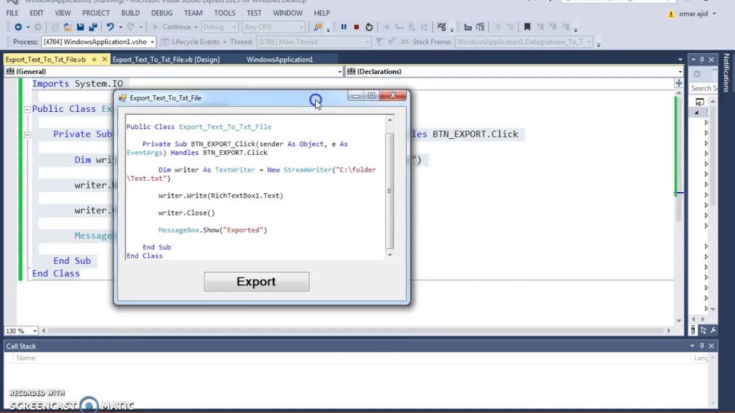Click the form textbox scrollbar thumb
Viewport: 735px width, 413px height.
click(x=390, y=190)
